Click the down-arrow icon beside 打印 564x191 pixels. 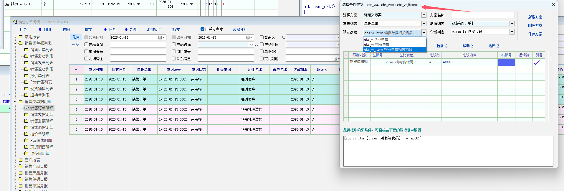click(x=40, y=29)
